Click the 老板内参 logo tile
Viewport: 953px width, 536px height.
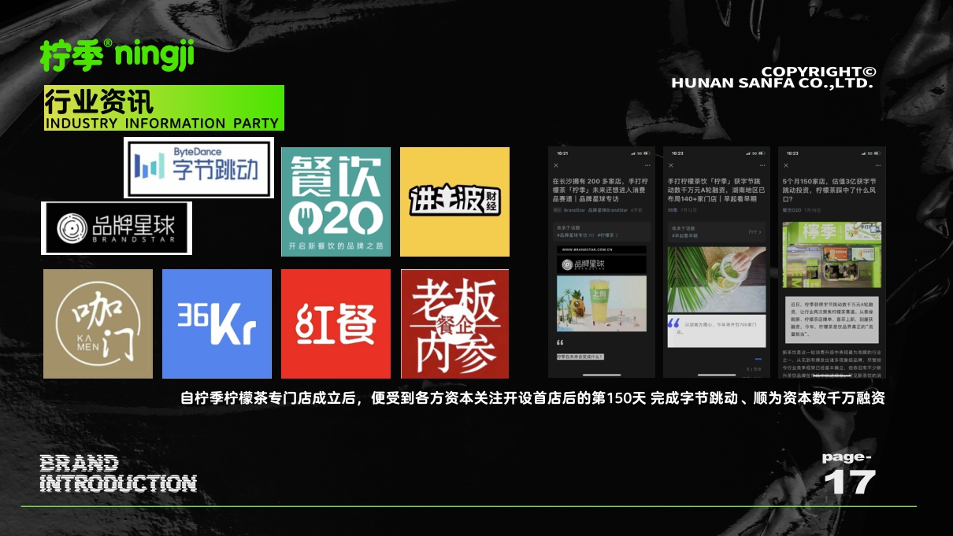pos(454,323)
